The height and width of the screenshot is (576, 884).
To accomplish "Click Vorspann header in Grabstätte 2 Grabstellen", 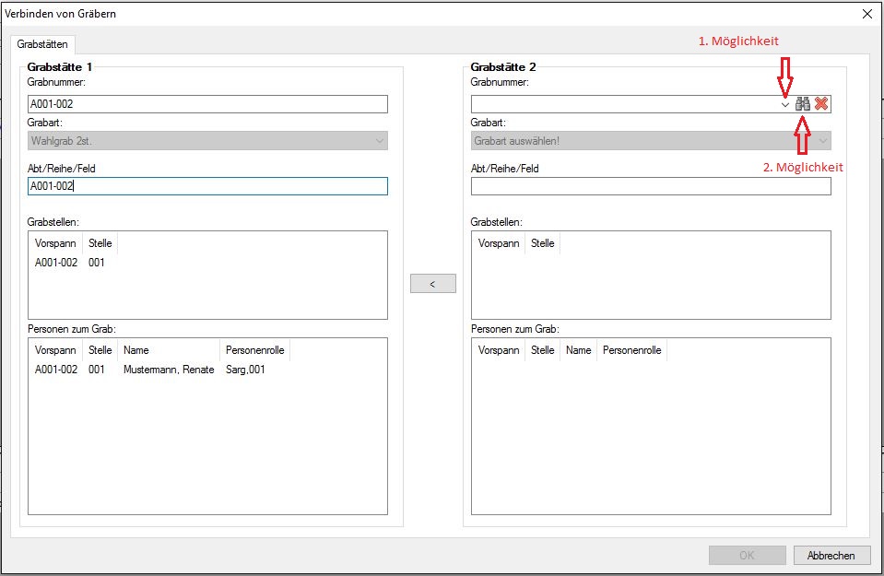I will (x=499, y=243).
